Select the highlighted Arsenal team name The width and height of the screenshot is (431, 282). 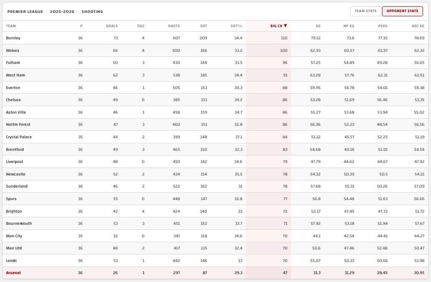(x=13, y=273)
